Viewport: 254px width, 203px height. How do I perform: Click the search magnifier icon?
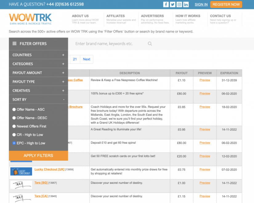click(150, 44)
